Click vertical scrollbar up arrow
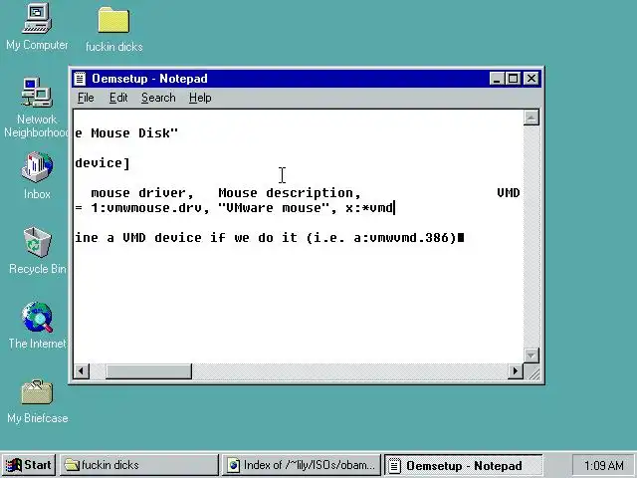637x478 pixels. [531, 118]
